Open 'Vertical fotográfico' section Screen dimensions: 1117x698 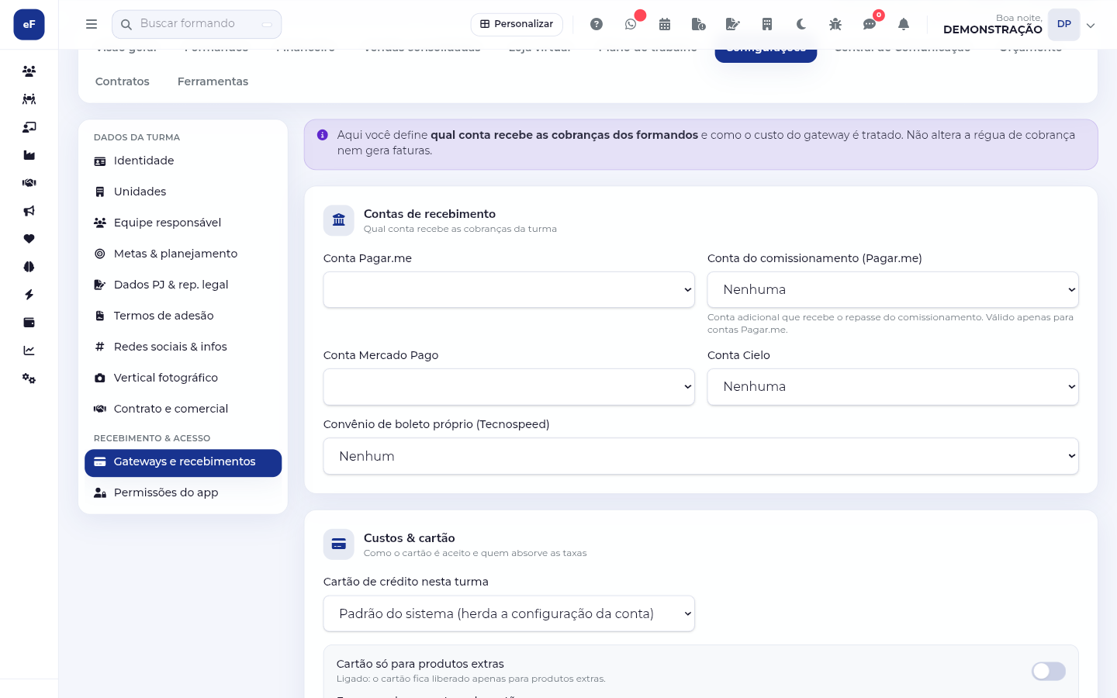[183, 378]
